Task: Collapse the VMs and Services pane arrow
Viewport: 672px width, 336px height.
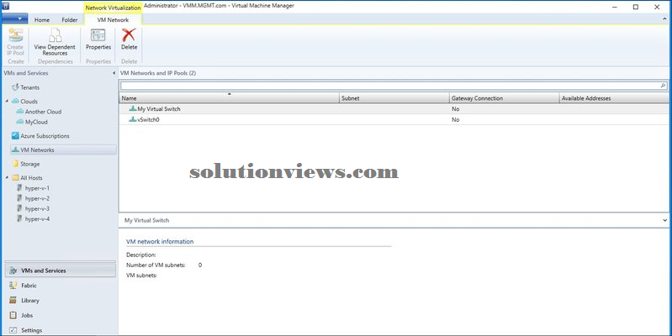Action: (114, 73)
